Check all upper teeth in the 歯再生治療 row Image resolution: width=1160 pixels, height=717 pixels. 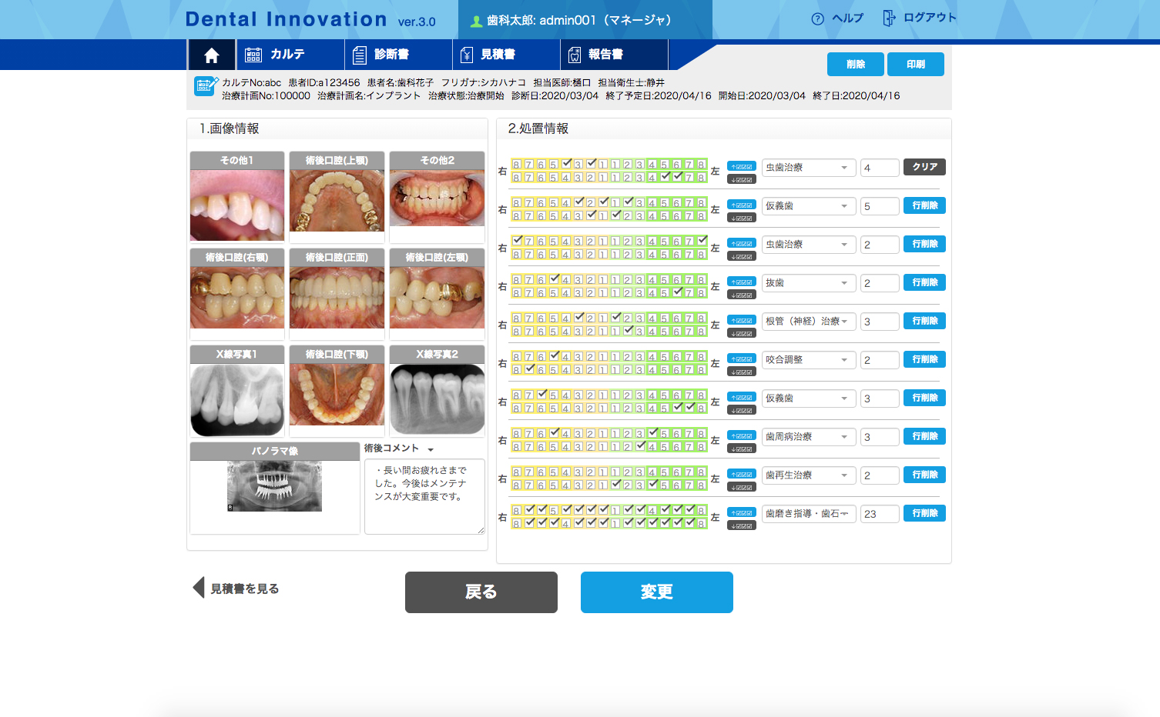pos(742,474)
